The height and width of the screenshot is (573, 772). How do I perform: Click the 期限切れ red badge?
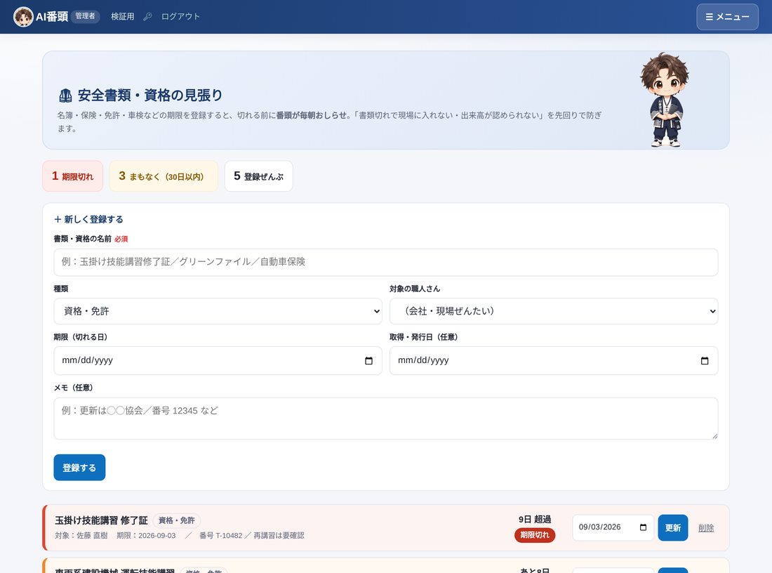[535, 535]
